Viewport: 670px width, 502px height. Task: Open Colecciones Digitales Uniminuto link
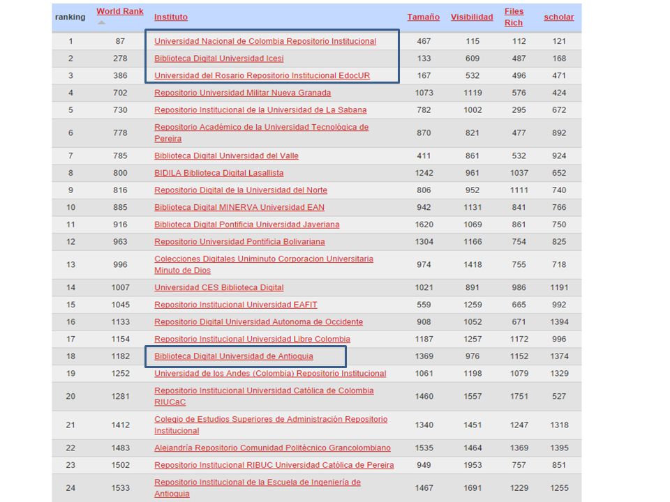[264, 264]
